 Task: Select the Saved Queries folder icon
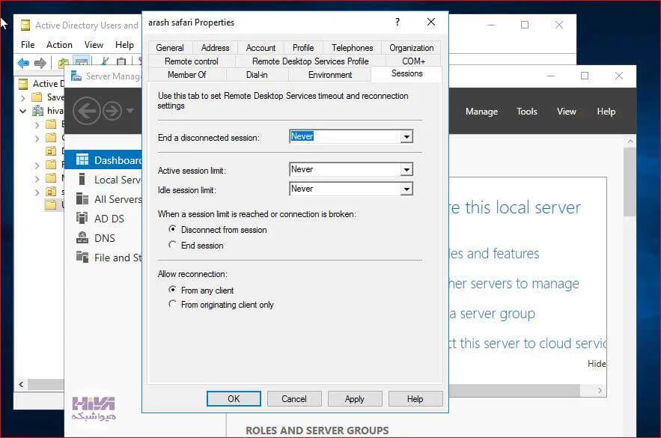point(37,97)
